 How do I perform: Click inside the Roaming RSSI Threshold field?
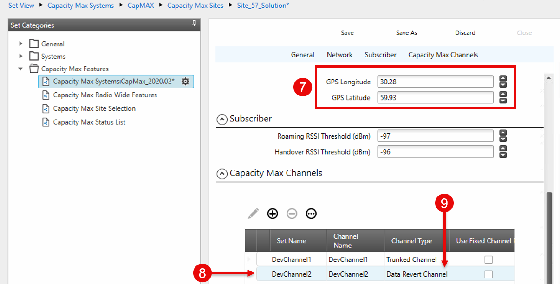click(x=435, y=135)
